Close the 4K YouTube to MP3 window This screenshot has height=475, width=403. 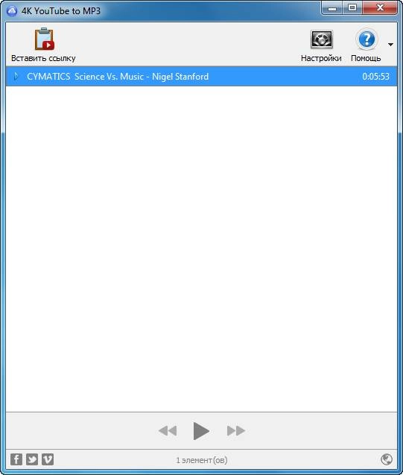tap(380, 8)
